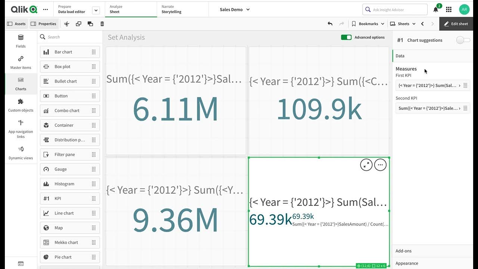Open the variables icon at the bottom left

point(21,263)
